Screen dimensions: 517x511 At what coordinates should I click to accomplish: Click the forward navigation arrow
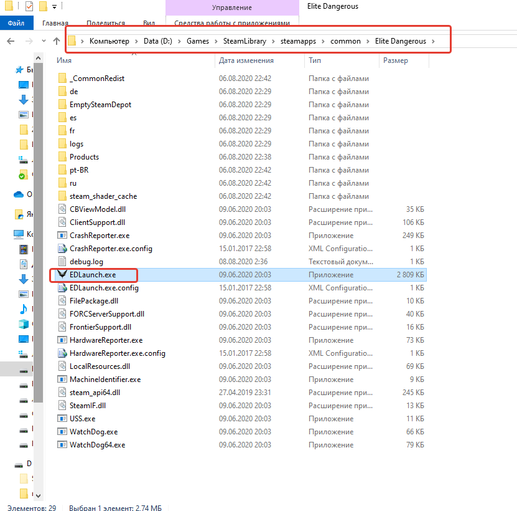click(x=29, y=41)
